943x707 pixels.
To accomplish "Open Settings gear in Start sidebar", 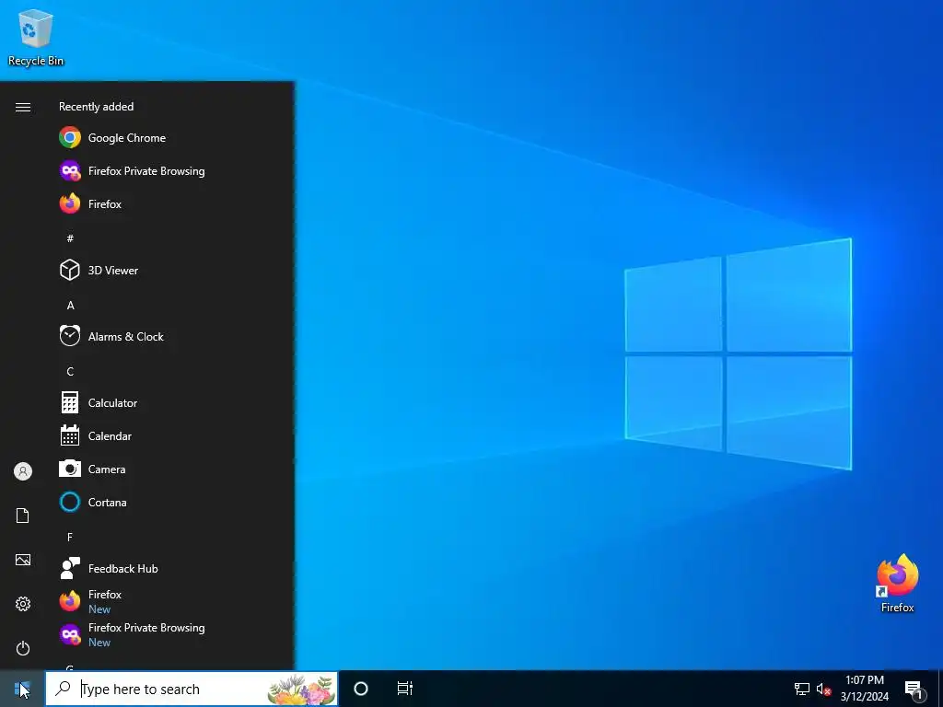I will (x=23, y=604).
